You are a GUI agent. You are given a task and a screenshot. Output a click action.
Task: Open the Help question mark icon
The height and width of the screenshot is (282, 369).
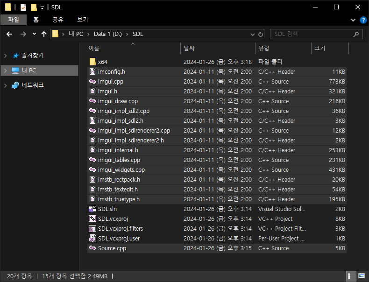[x=363, y=20]
